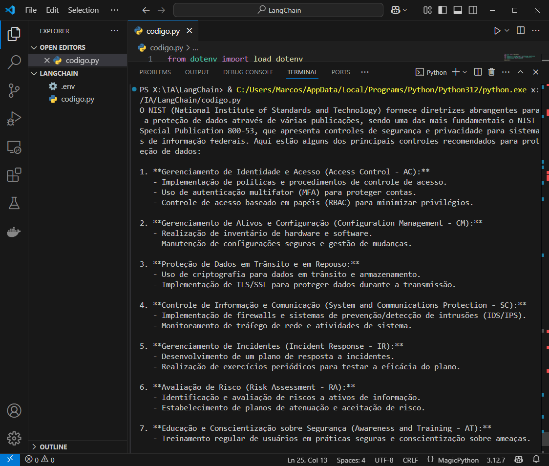The image size is (549, 466).
Task: Kill the terminal with trash icon
Action: tap(491, 72)
